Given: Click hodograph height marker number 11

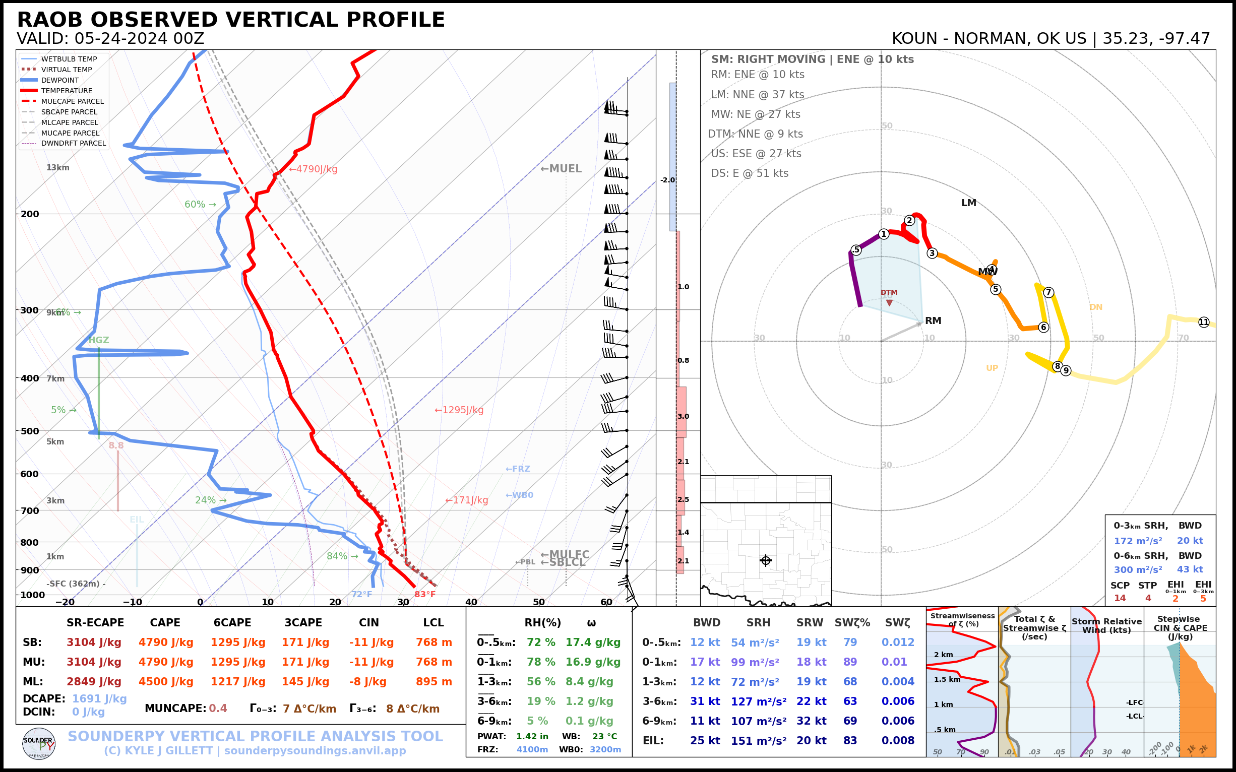Looking at the screenshot, I should coord(1204,322).
